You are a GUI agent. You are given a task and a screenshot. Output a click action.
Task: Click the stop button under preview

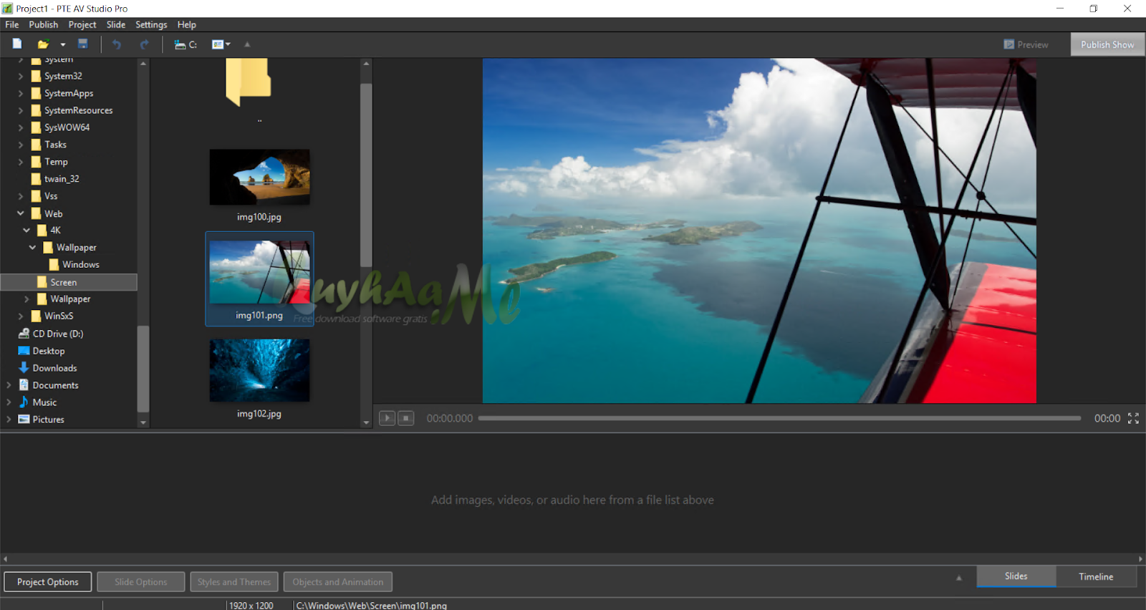[x=406, y=418]
